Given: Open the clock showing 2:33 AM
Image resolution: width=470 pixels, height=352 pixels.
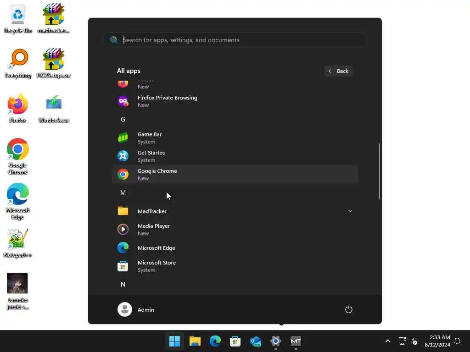Looking at the screenshot, I should coord(437,341).
